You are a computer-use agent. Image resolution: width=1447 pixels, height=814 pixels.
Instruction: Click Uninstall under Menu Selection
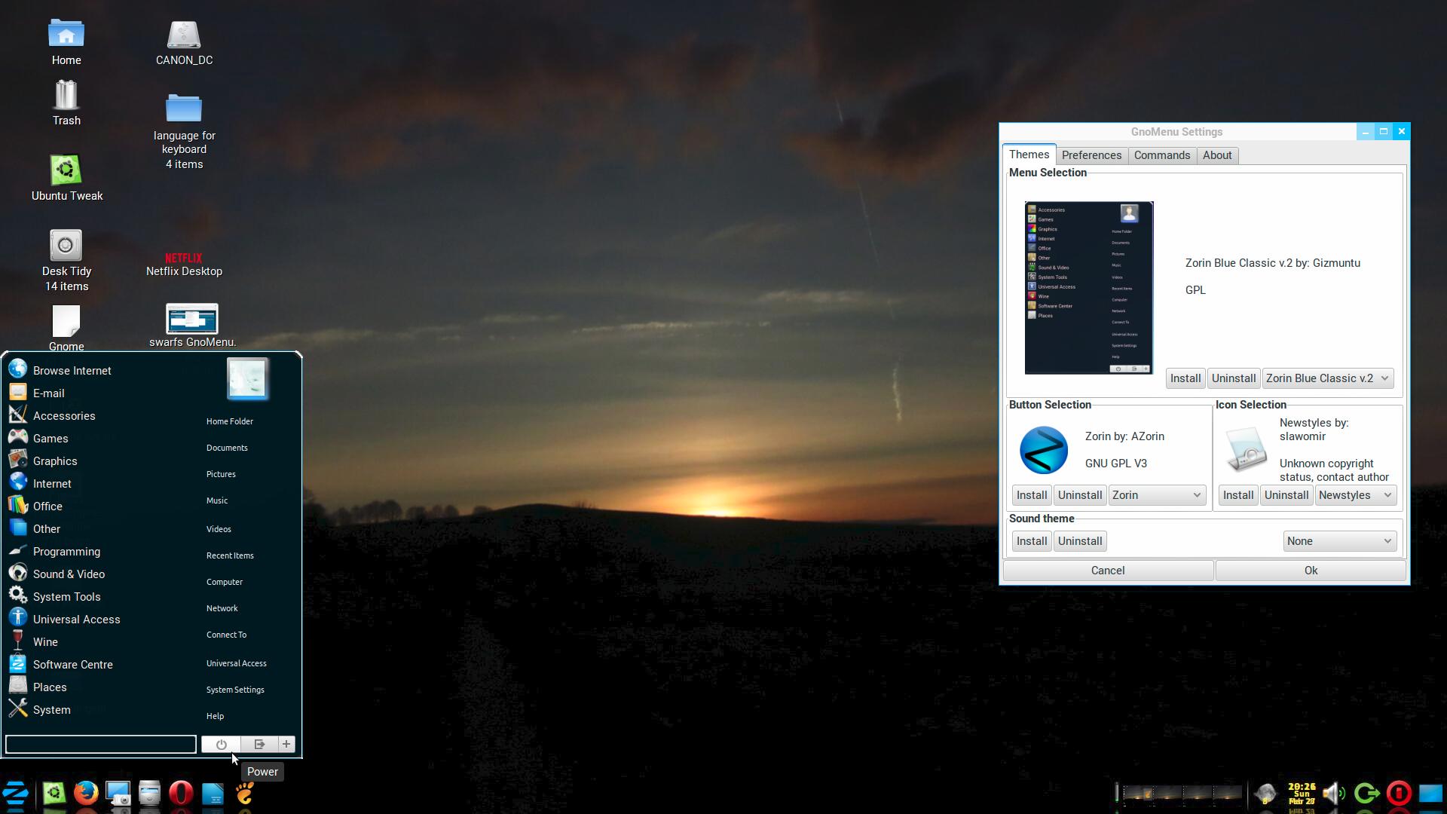1233,378
